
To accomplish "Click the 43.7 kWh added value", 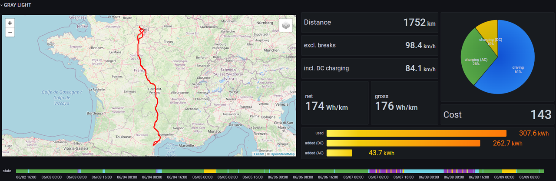I will 381,153.
